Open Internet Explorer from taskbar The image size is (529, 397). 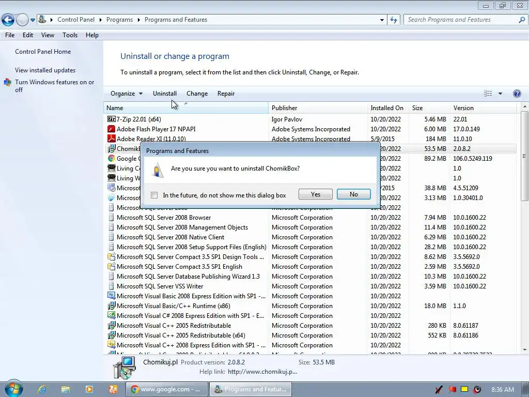(42, 389)
